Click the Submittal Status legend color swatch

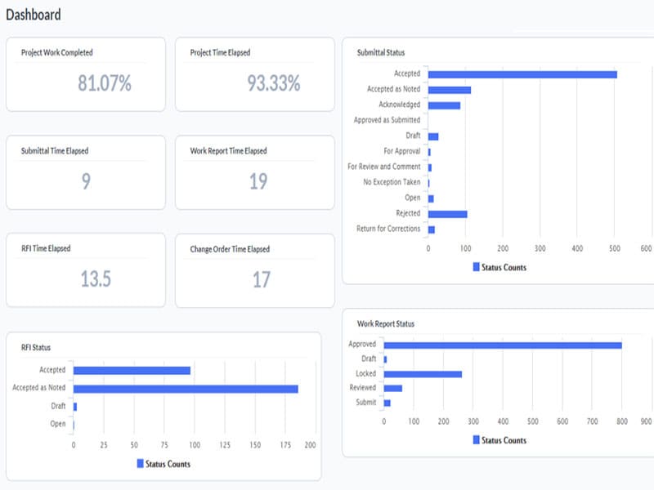point(477,267)
